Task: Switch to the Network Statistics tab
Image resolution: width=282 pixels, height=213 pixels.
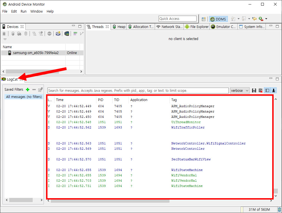Action: coord(169,27)
